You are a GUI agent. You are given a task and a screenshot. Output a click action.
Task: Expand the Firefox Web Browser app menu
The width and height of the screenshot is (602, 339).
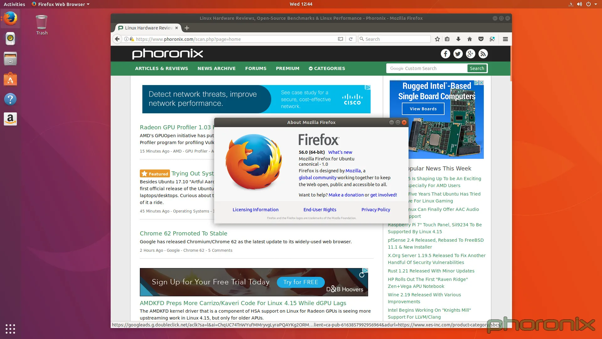tap(61, 4)
